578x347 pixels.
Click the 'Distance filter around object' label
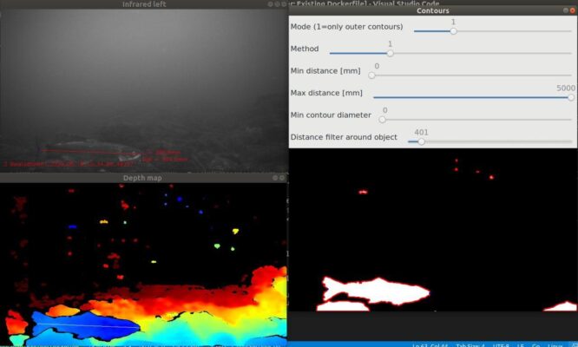point(344,137)
